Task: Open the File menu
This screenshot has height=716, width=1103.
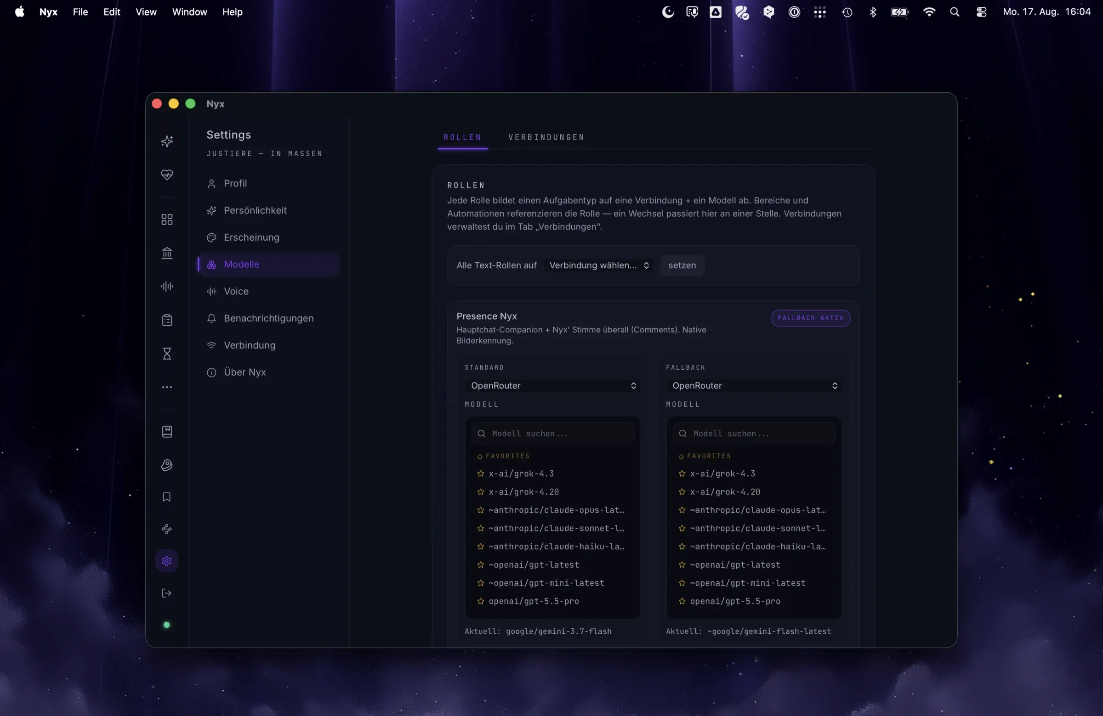Action: point(80,12)
